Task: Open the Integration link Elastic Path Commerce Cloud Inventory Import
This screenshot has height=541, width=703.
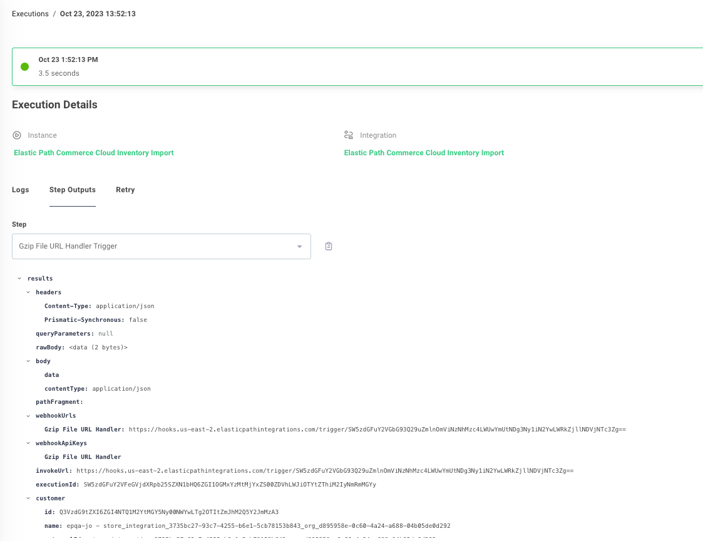Action: coord(424,153)
